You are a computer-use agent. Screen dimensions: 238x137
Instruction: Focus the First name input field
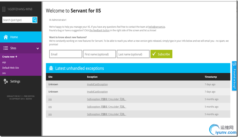coord(99,54)
